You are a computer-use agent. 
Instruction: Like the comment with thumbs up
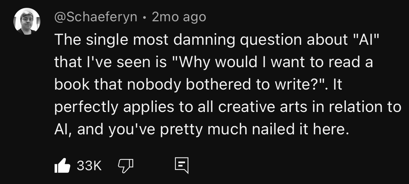(x=62, y=165)
